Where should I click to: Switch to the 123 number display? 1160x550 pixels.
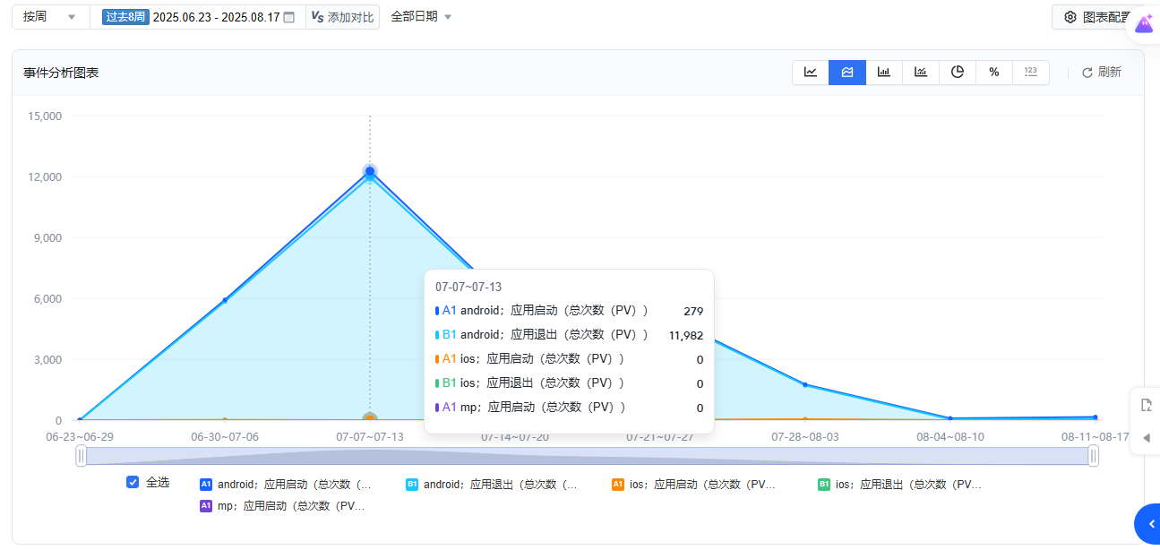click(1030, 73)
